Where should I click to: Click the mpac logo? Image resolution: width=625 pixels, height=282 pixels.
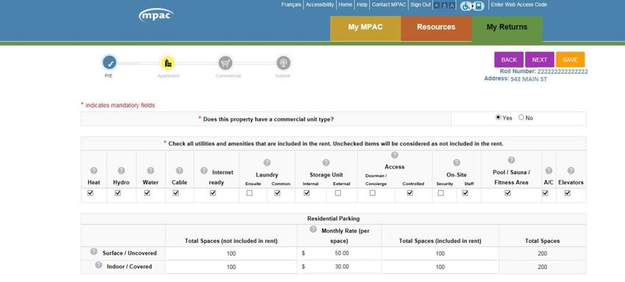point(156,15)
